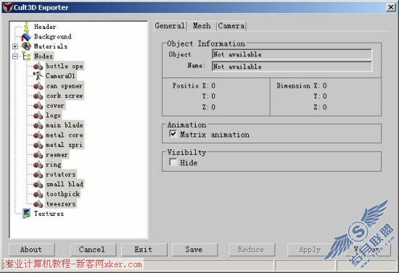Click the Camera01 camera icon
This screenshot has width=399, height=273.
38,76
